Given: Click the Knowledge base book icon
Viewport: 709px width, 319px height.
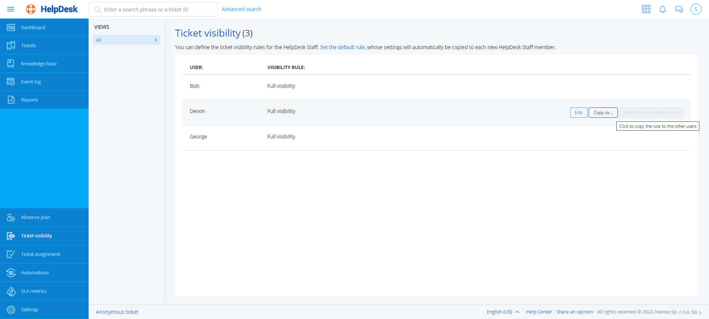Looking at the screenshot, I should [x=11, y=64].
